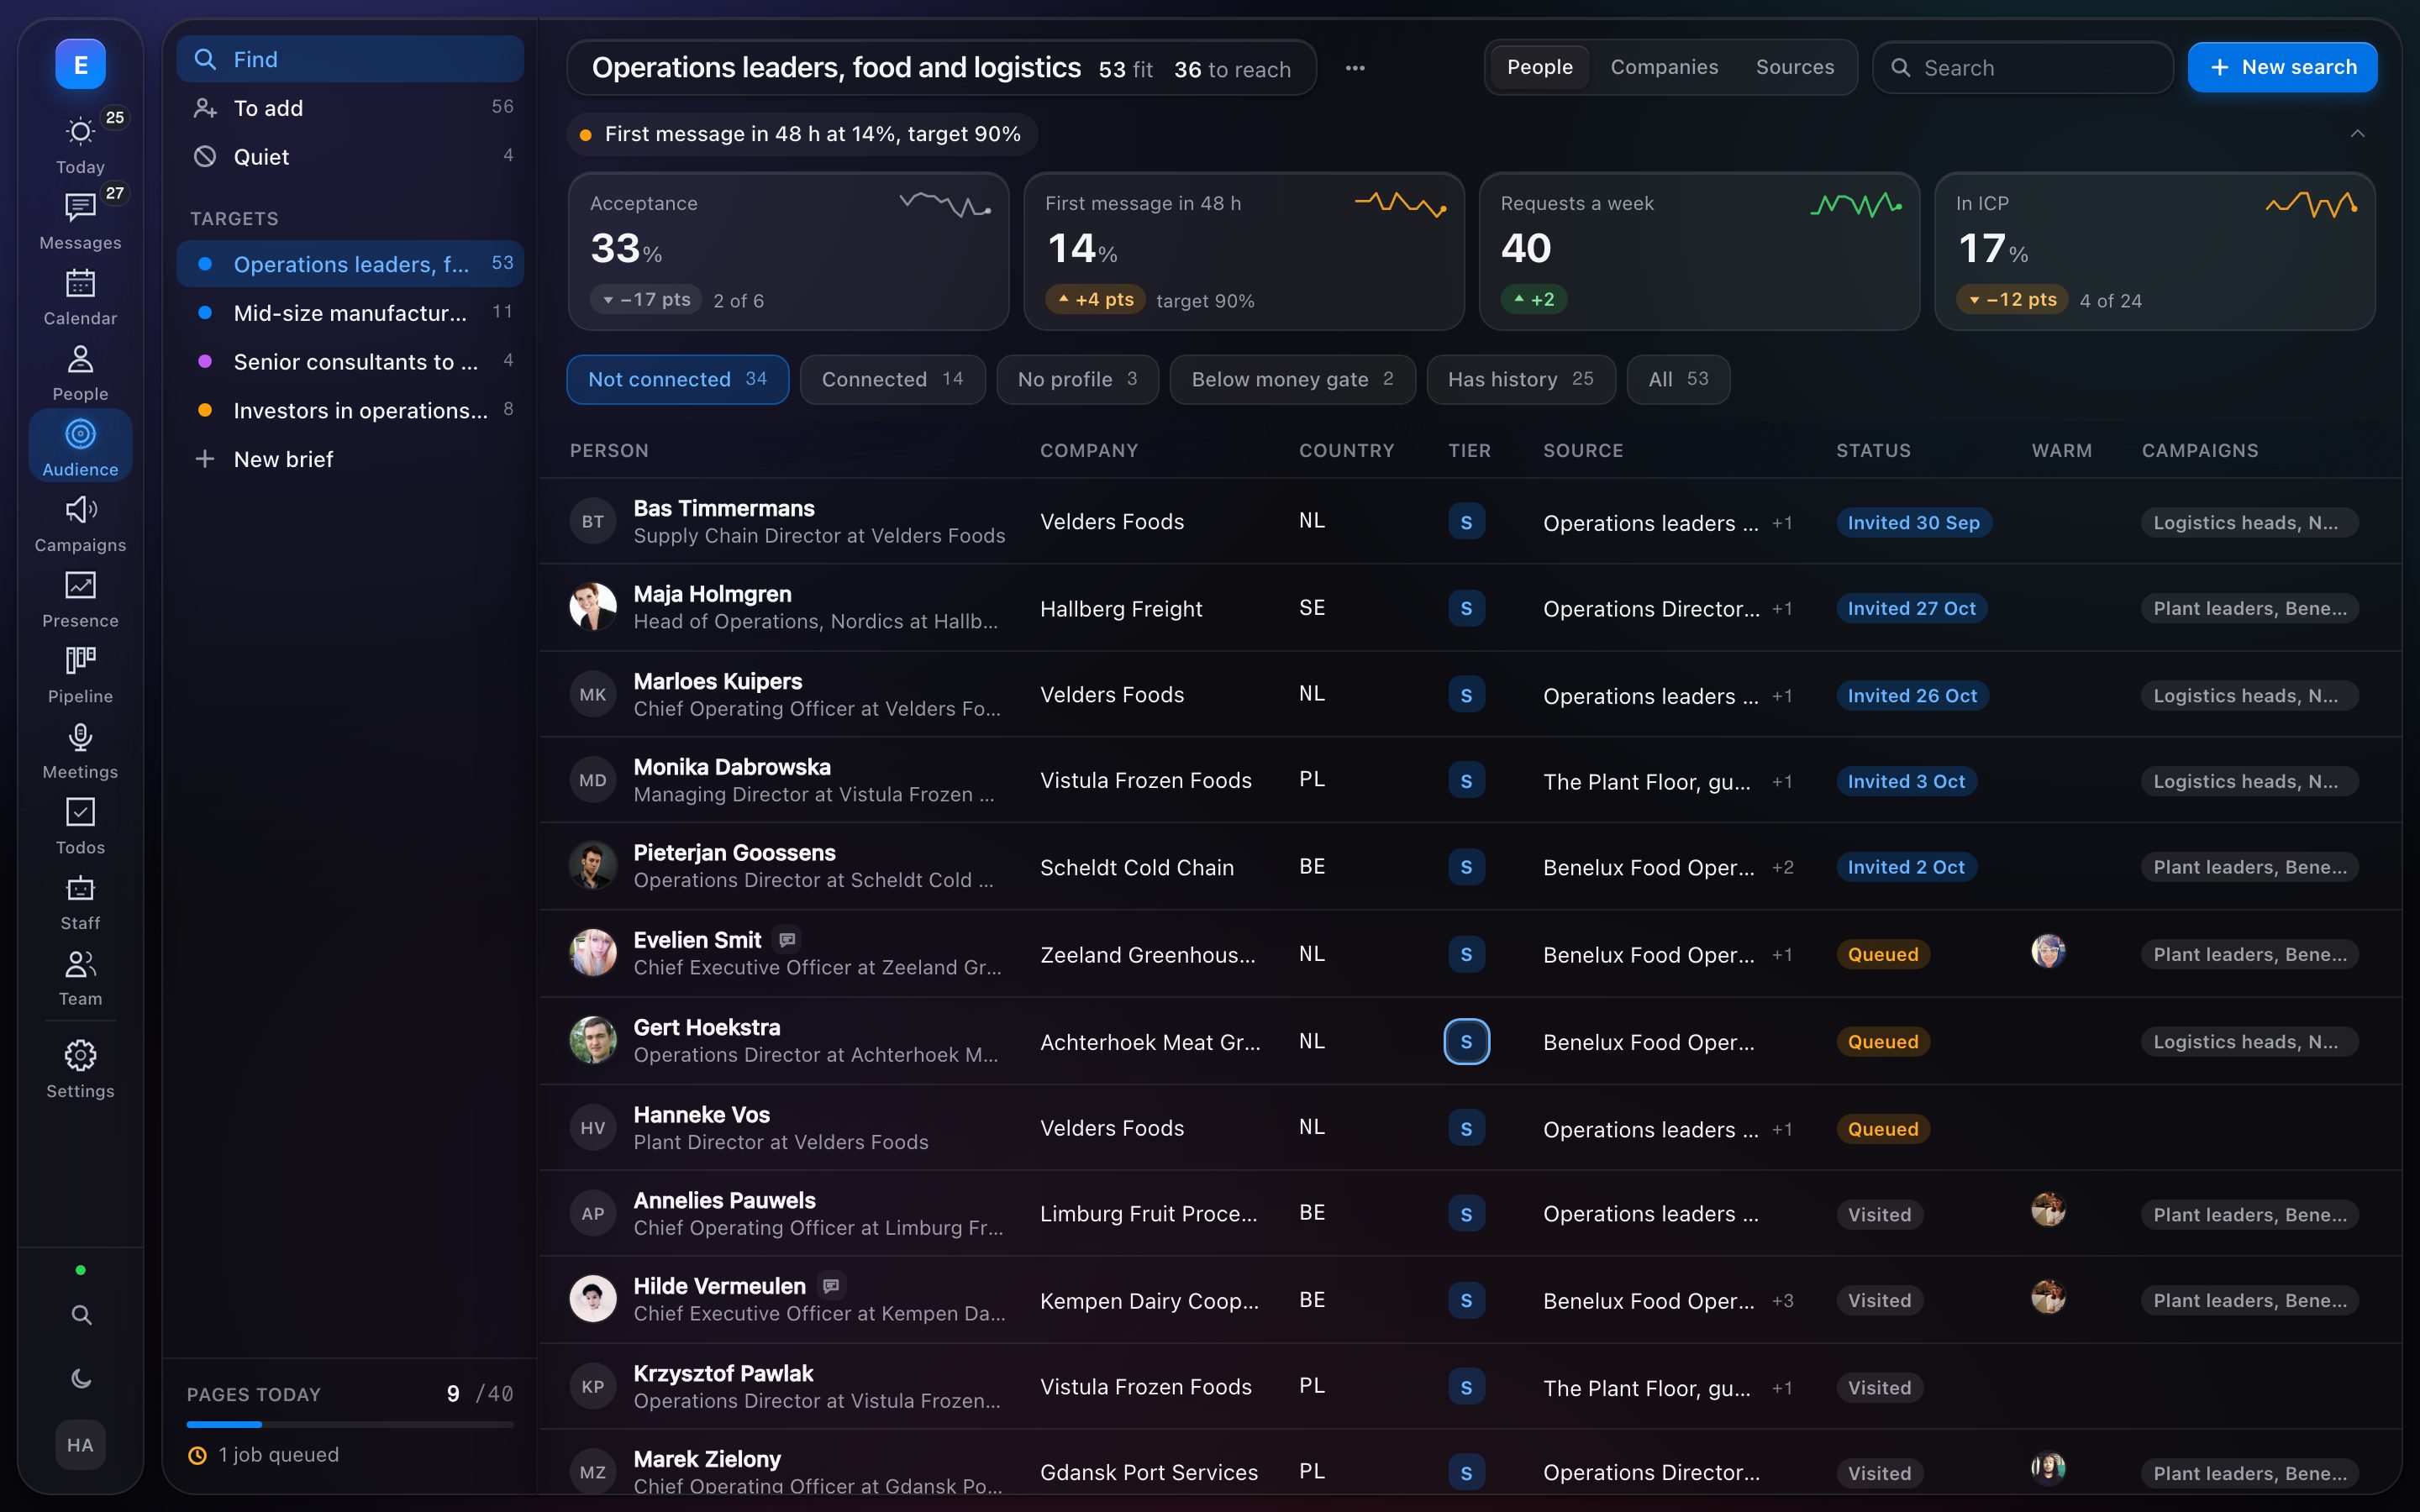The image size is (2420, 1512).
Task: Open Settings gear in sidebar
Action: (x=80, y=1069)
